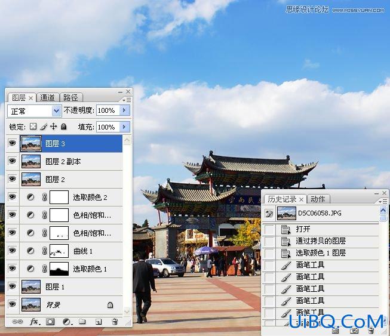
Task: Delete the layer using the Layers panel trash icon
Action: (x=115, y=322)
